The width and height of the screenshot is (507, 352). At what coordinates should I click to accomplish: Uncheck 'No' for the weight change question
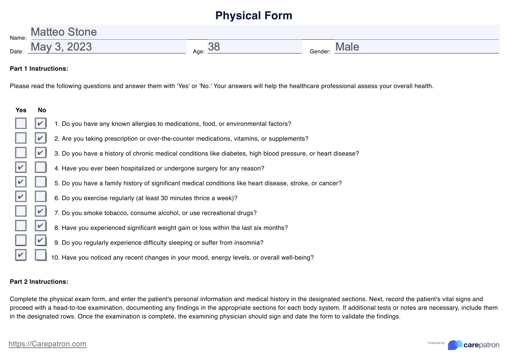pyautogui.click(x=41, y=226)
